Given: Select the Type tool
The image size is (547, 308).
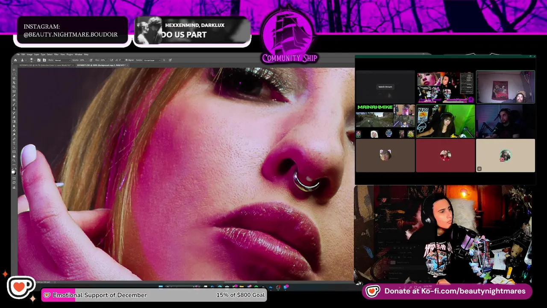Looking at the screenshot, I should [x=14, y=143].
